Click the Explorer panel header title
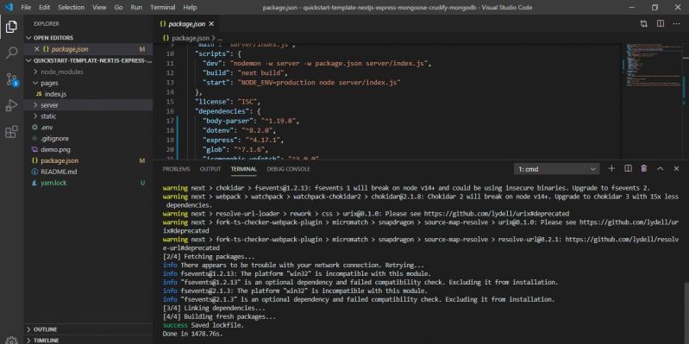Viewport: 689px width, 344px height. point(47,24)
